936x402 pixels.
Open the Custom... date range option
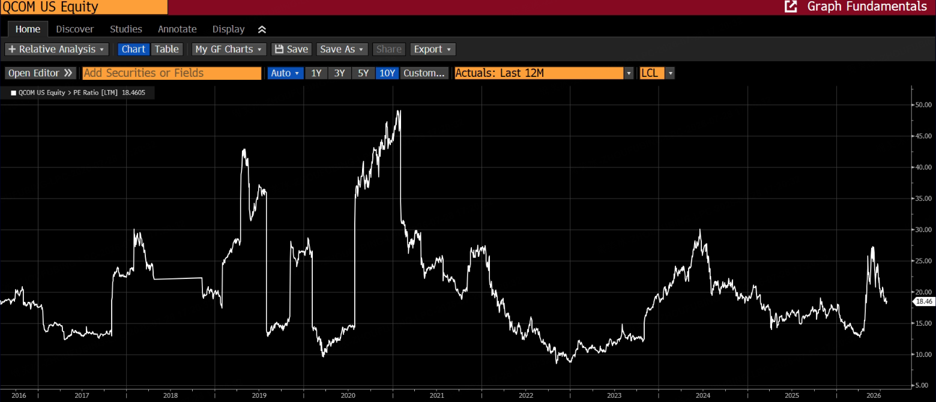click(x=424, y=73)
